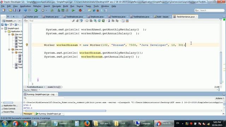Run the project with green play icon
Image resolution: width=226 pixels, height=127 pixels.
[73, 10]
